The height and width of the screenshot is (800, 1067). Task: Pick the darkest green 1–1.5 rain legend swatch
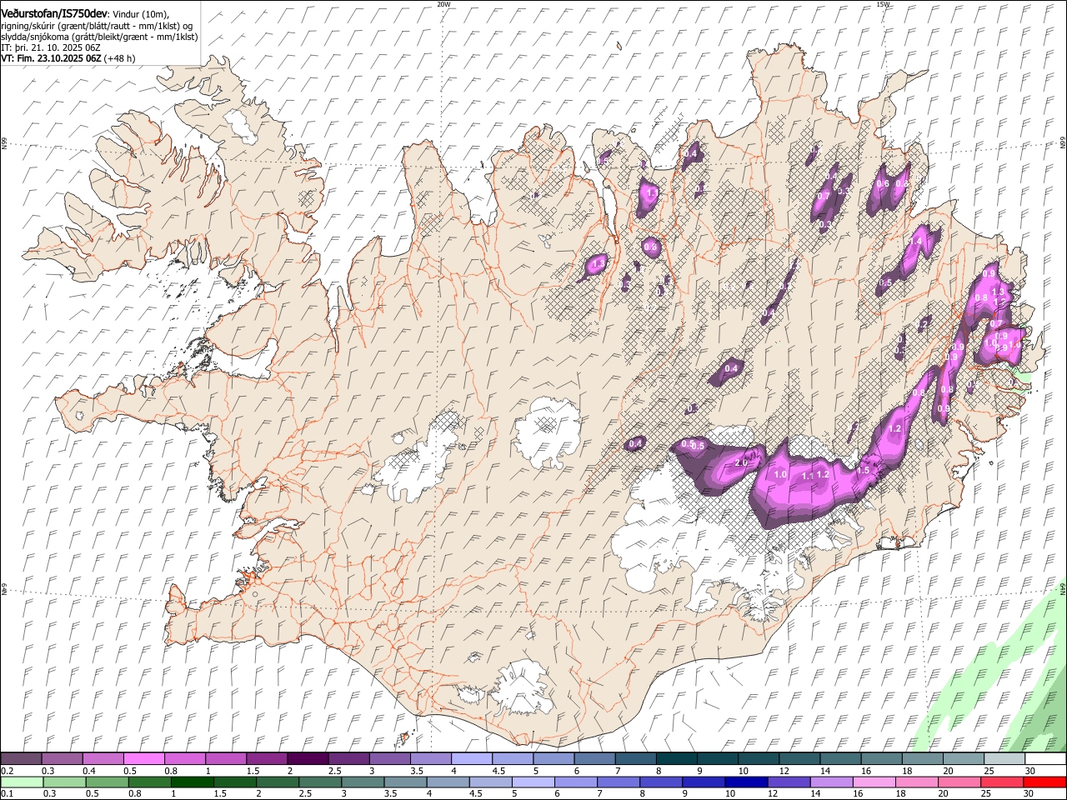tap(193, 782)
